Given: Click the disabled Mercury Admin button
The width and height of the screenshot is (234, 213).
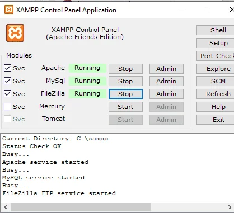Looking at the screenshot, I should 166,107.
